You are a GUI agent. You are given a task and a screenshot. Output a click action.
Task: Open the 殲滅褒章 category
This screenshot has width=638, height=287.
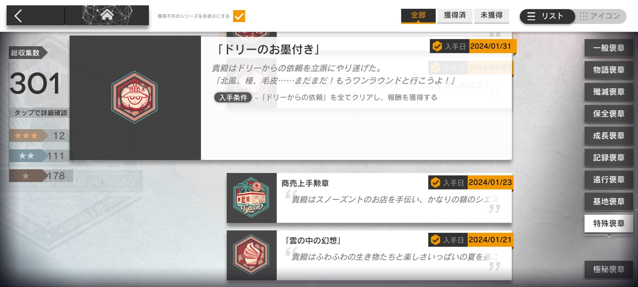click(609, 92)
